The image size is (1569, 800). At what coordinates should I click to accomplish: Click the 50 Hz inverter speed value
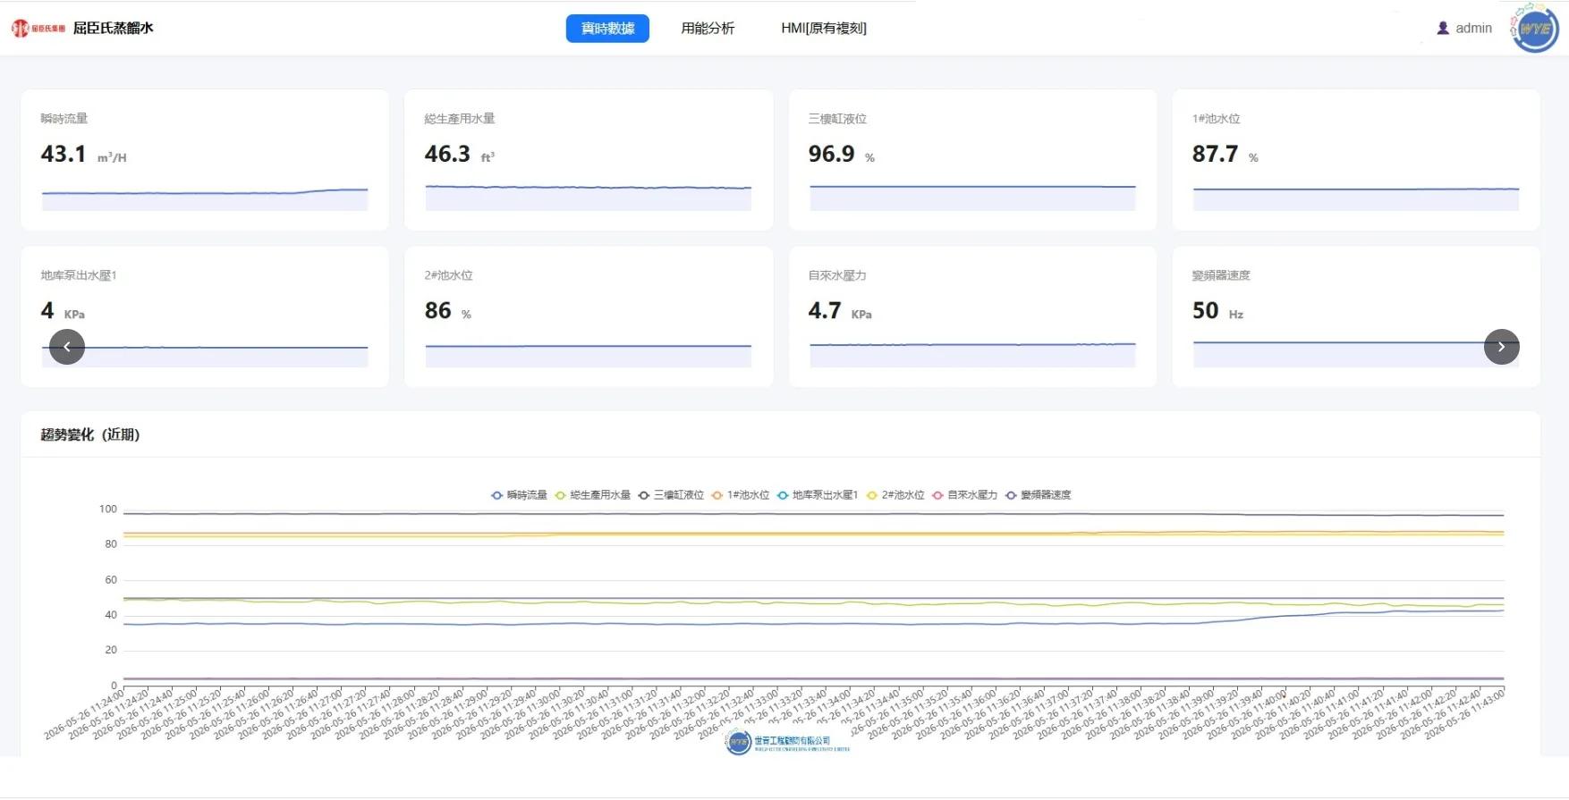pos(1217,311)
